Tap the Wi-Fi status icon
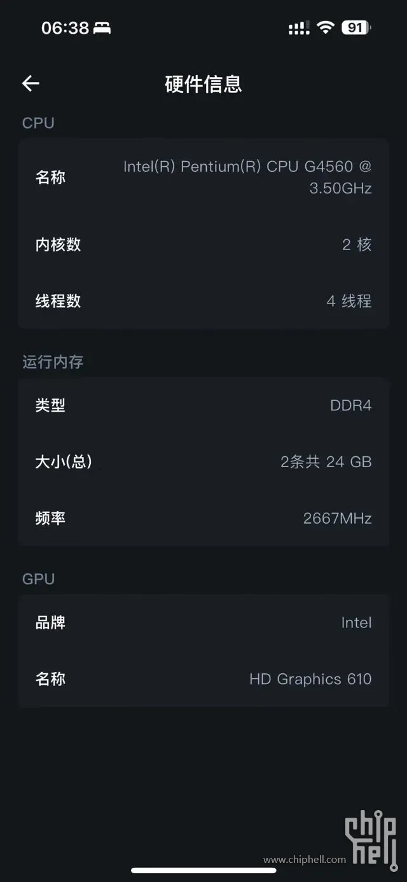The height and width of the screenshot is (882, 407). [x=326, y=27]
